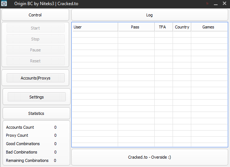Click the Remaining Combinations value 0
Viewport: 230px width, 167px height.
coord(55,160)
